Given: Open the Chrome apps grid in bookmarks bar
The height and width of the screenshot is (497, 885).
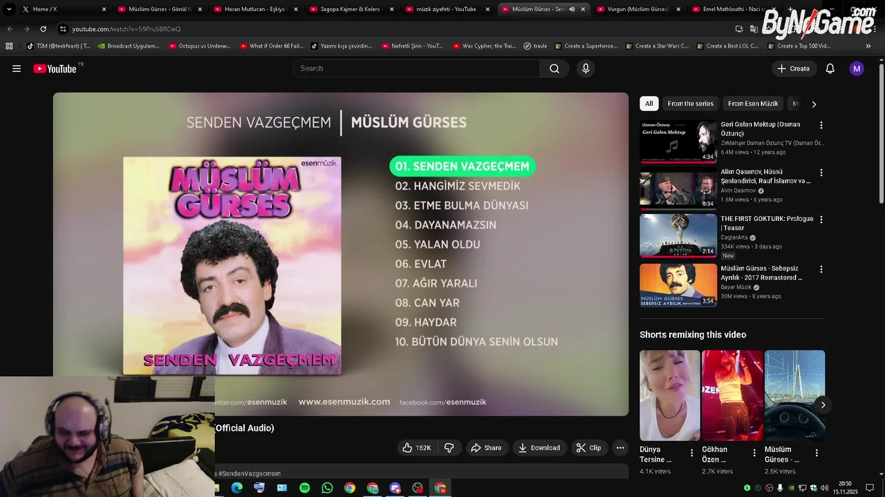Looking at the screenshot, I should pyautogui.click(x=9, y=46).
